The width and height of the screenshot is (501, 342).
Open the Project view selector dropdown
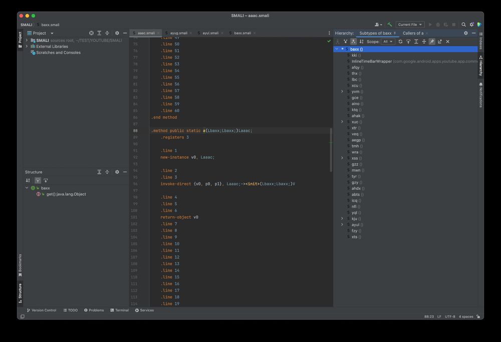click(40, 33)
